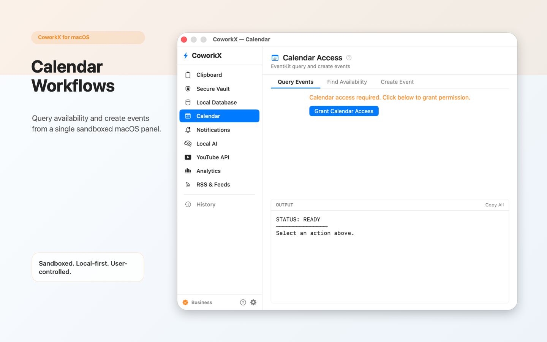Screen dimensions: 547x342
Task: Click the Local AI brain icon
Action: (188, 143)
